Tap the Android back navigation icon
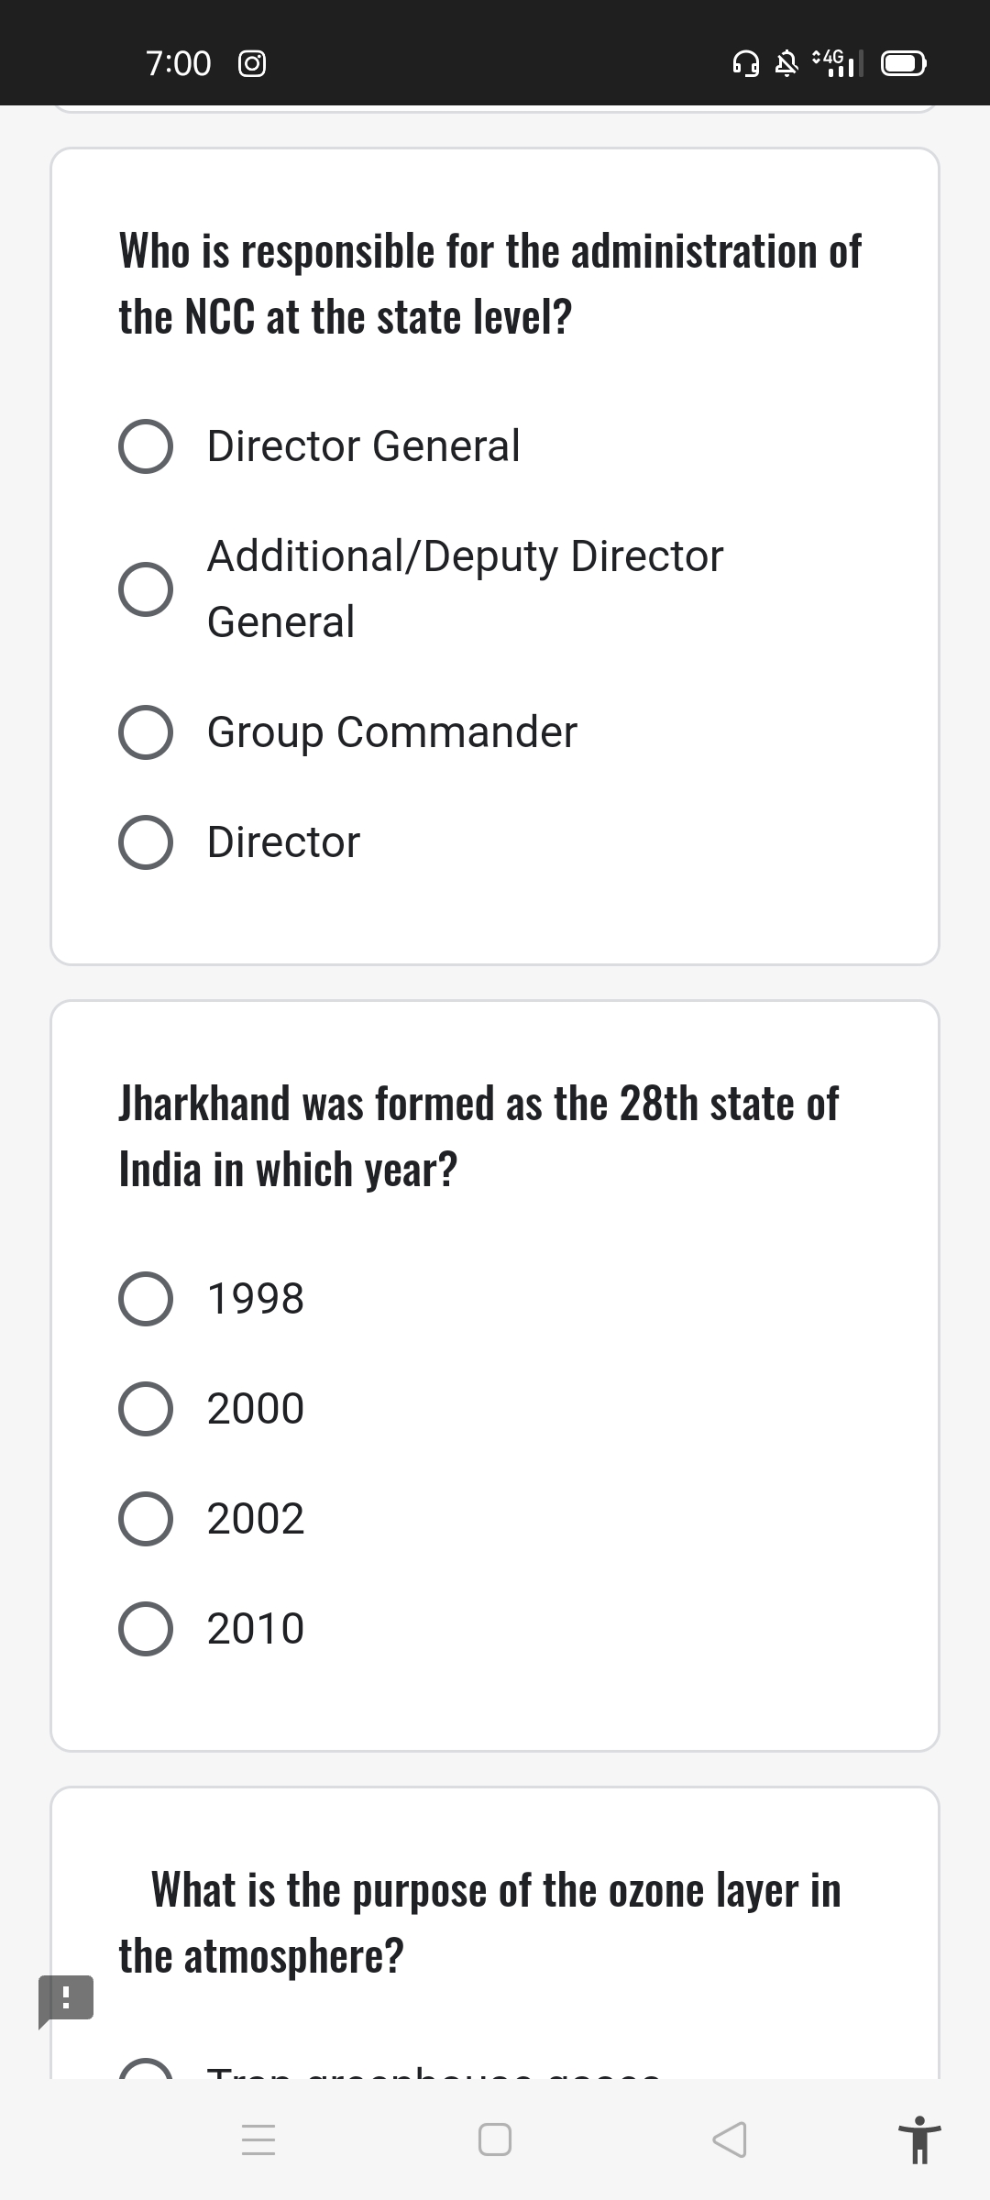 (730, 2140)
